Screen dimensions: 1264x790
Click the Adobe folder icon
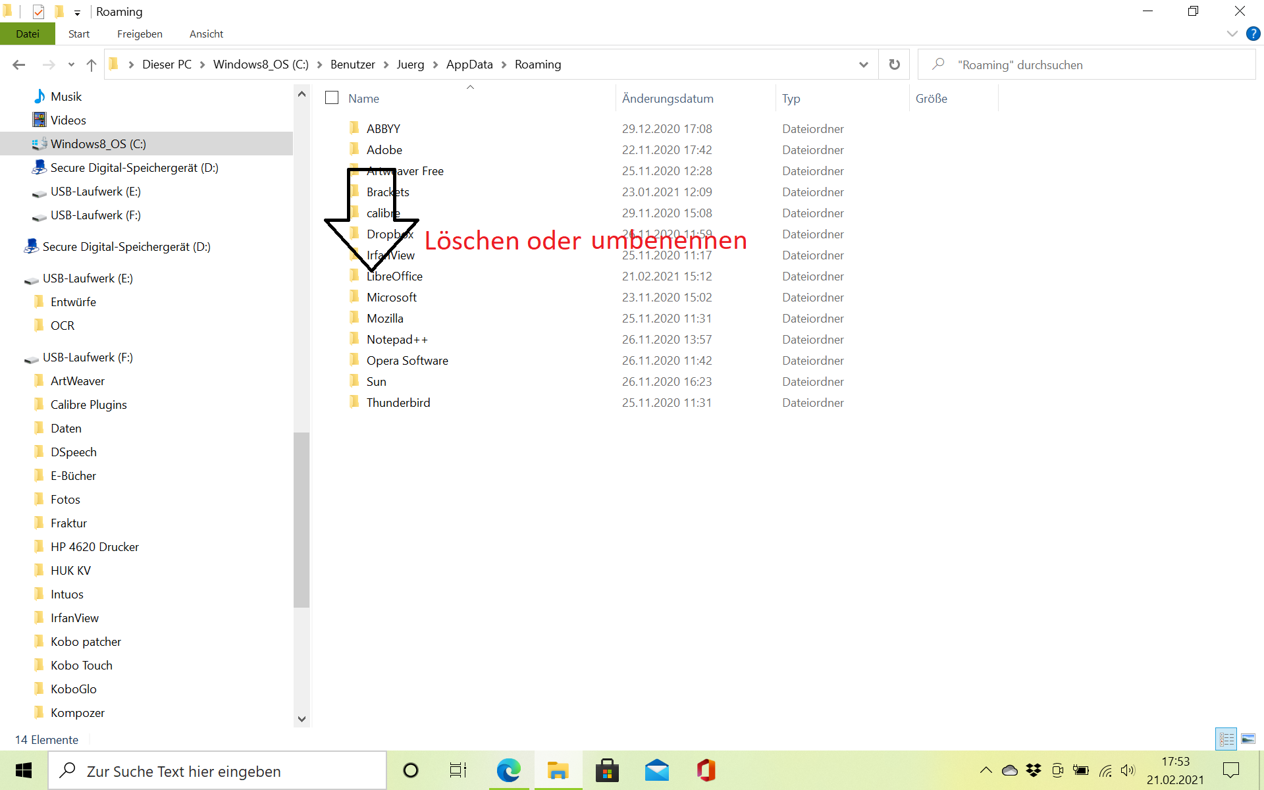(354, 149)
